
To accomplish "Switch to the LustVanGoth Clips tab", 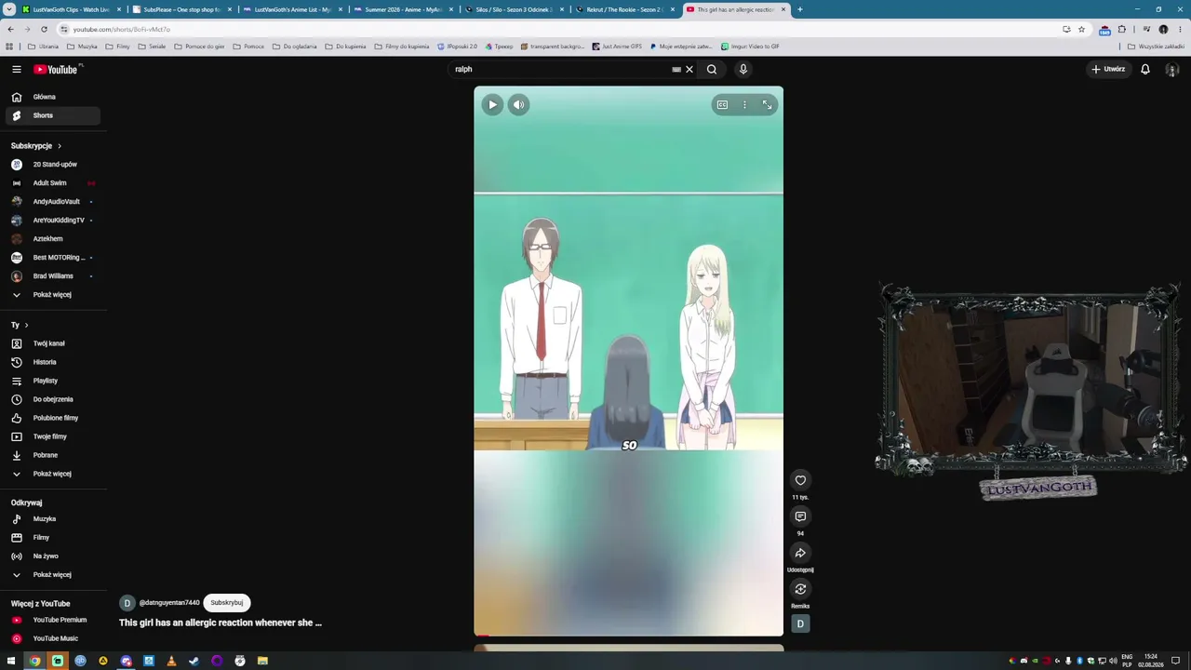I will pyautogui.click(x=73, y=9).
